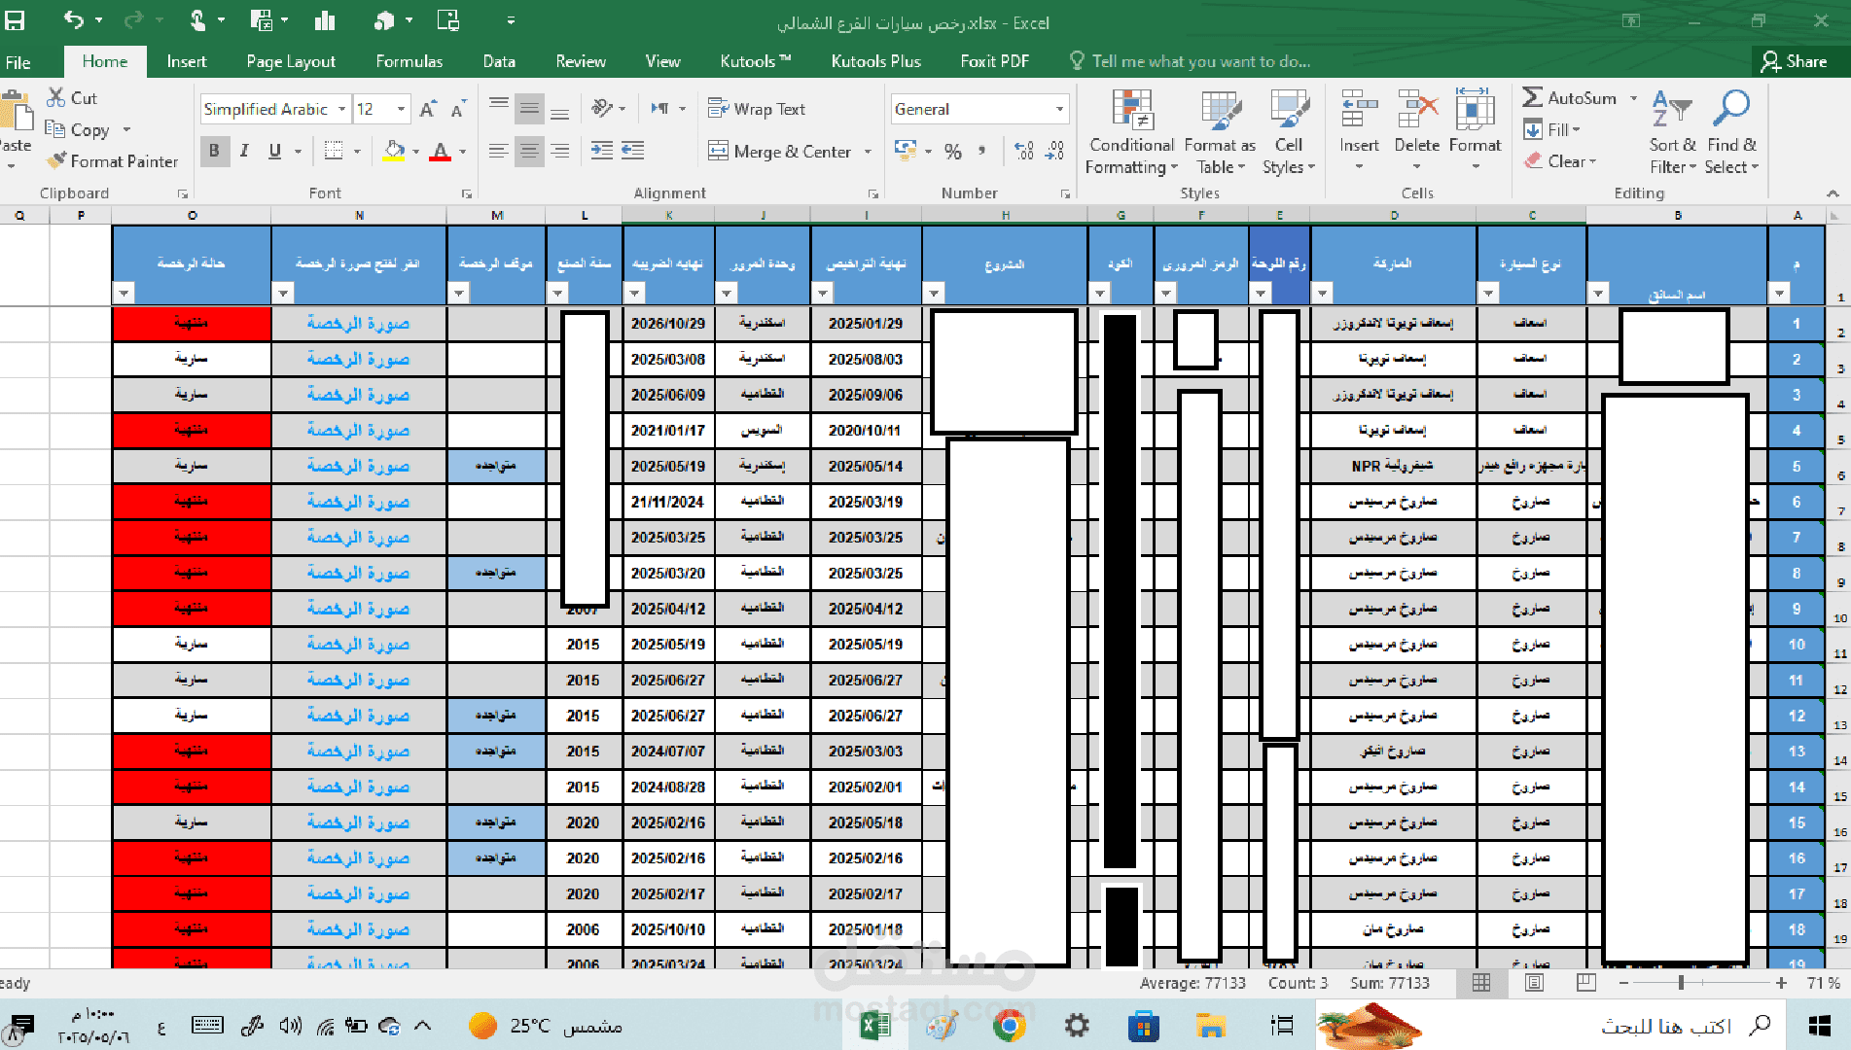1851x1050 pixels.
Task: Save the workbook with the Save icon
Action: pyautogui.click(x=16, y=19)
